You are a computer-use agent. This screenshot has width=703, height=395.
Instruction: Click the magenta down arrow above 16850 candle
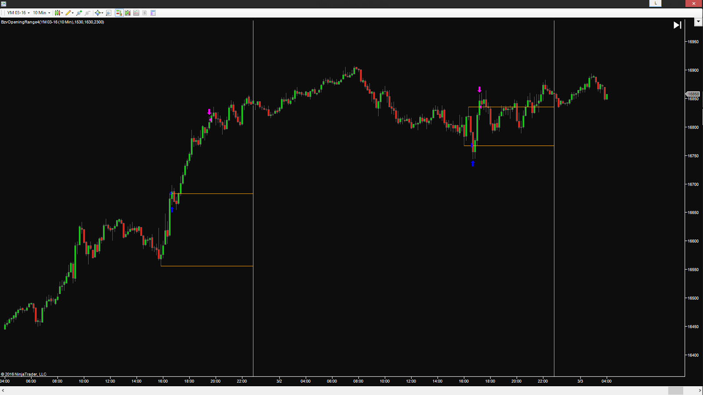point(479,90)
